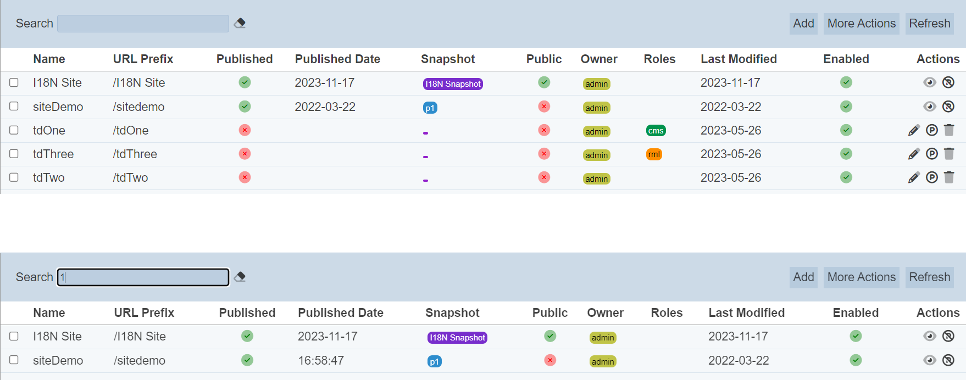The image size is (966, 380).
Task: Edit the tdOne site with pencil icon
Action: pyautogui.click(x=914, y=131)
